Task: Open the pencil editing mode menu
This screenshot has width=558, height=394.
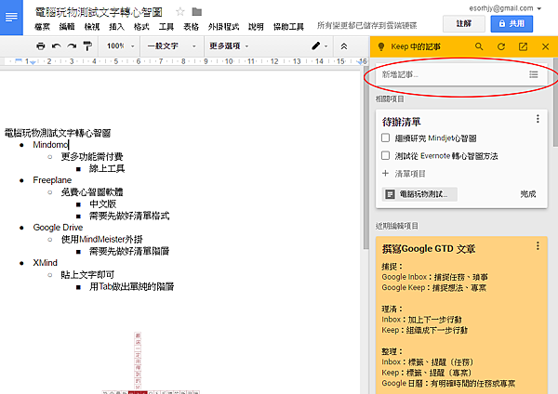Action: coord(320,46)
